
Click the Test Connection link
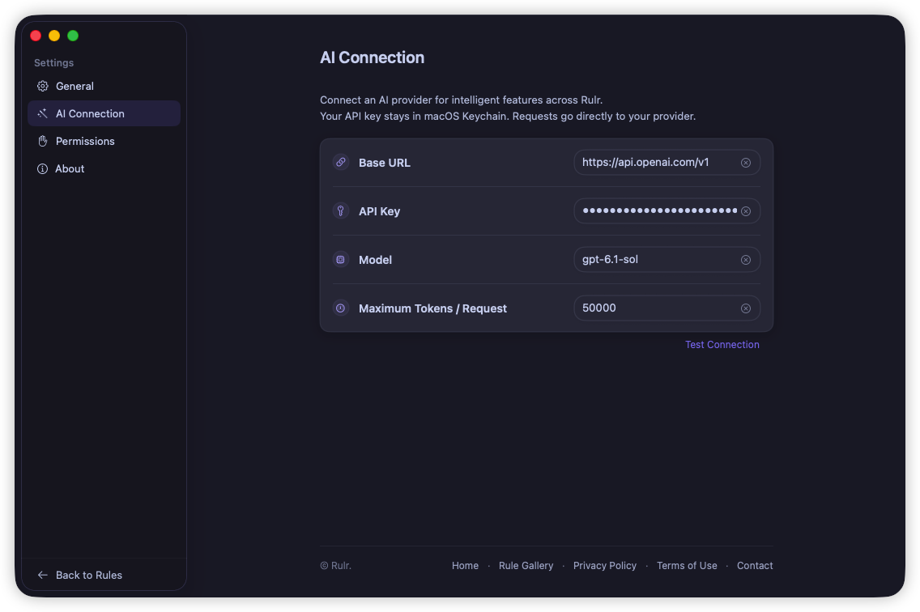pos(722,344)
